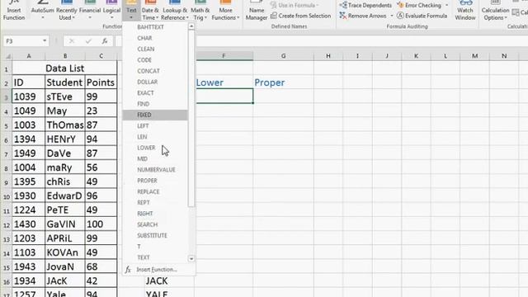Screen dimensions: 528x297
Task: Open Math & Trig functions dropdown
Action: click(200, 11)
